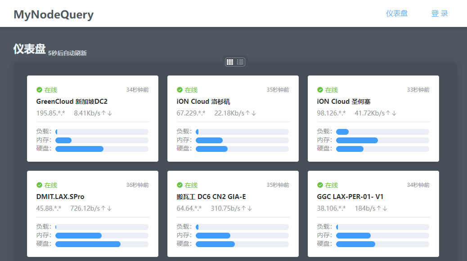Click the 硬盘 disk usage bar for DMIT.LAX.SPro
467x261 pixels.
102,244
